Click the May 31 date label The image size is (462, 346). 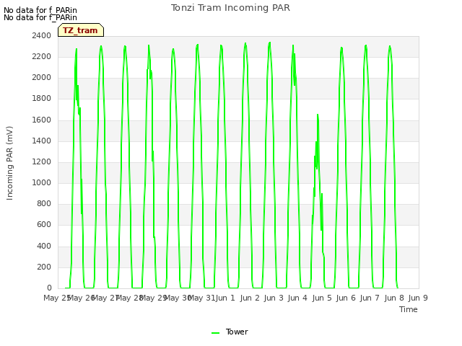[x=201, y=298]
